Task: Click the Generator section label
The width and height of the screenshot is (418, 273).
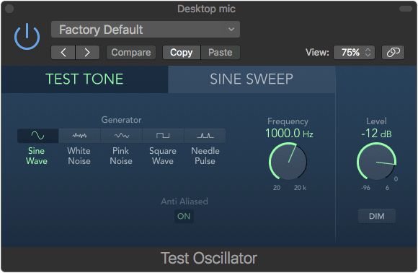Action: 121,120
